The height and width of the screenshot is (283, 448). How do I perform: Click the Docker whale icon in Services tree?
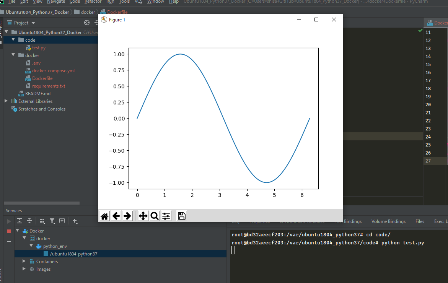click(25, 231)
